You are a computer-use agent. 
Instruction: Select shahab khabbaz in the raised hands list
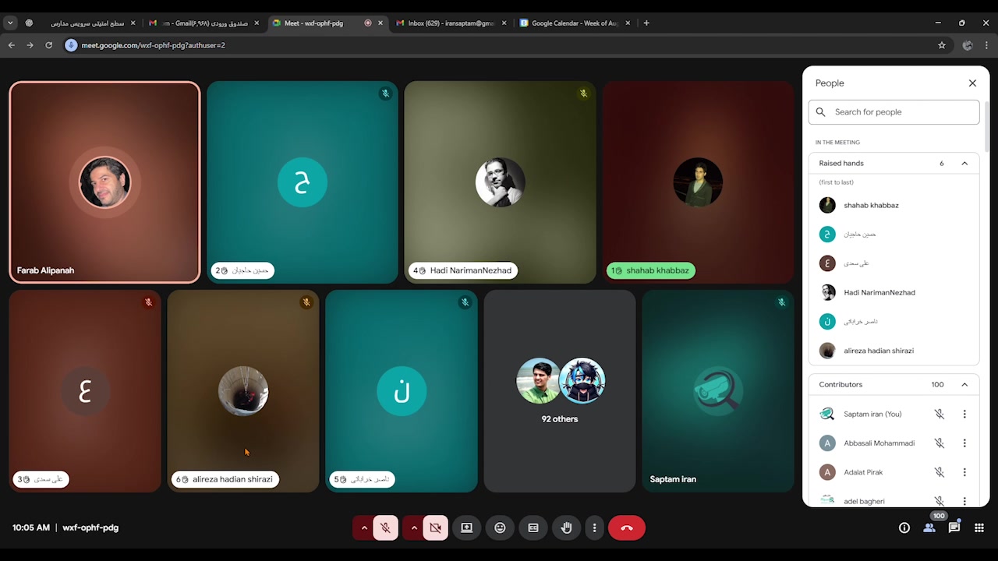[894, 205]
